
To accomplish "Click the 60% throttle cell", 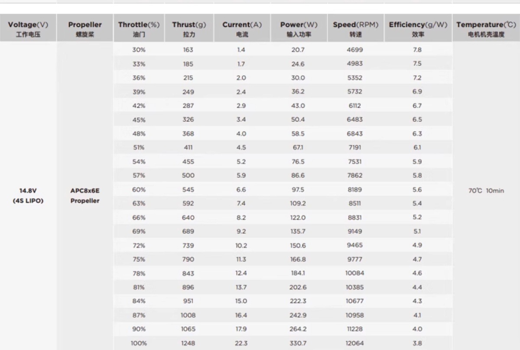I will coord(139,189).
